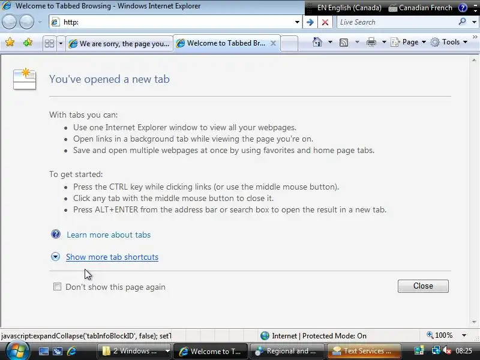Expand the tab shortcuts arrow icon
Screen dimensions: 480x360
pos(55,257)
